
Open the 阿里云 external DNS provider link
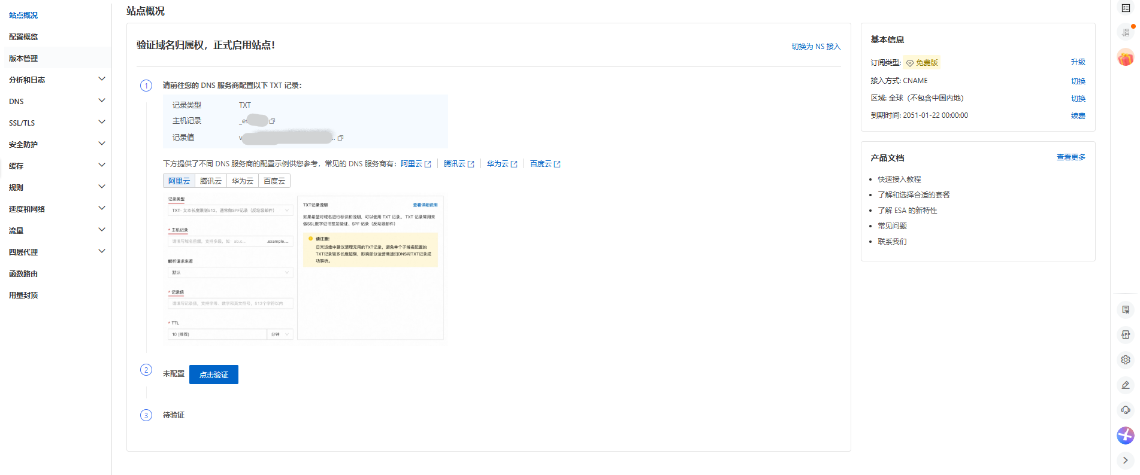click(416, 164)
